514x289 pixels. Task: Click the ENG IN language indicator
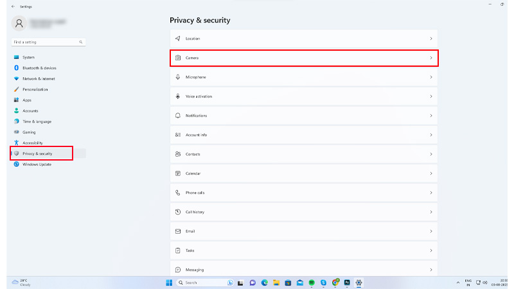point(468,283)
